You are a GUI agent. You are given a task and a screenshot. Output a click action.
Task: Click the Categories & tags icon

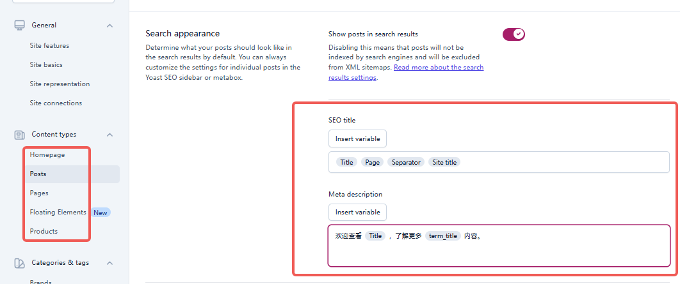pyautogui.click(x=19, y=263)
